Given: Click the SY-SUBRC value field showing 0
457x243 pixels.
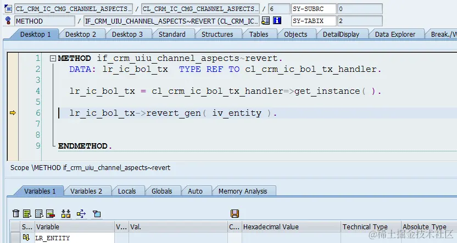Looking at the screenshot, I should [x=360, y=9].
